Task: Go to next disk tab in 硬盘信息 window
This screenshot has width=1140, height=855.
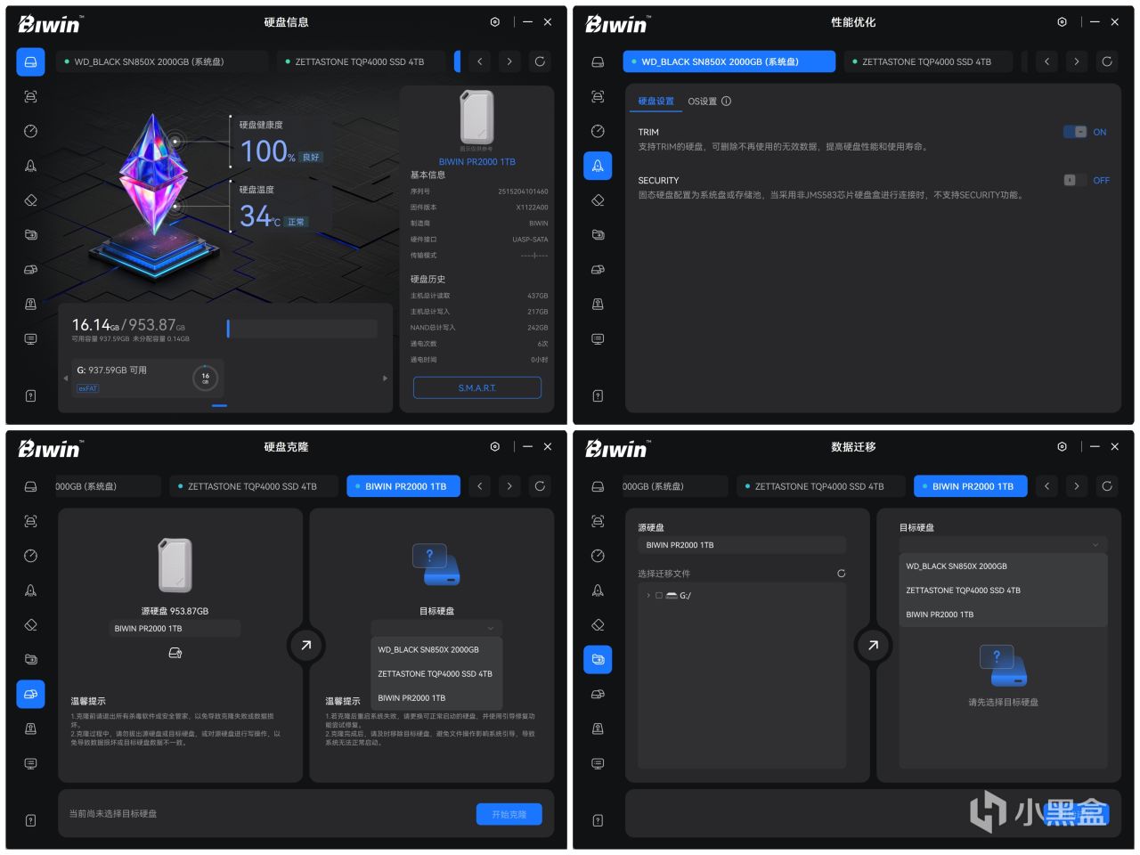Action: [509, 61]
